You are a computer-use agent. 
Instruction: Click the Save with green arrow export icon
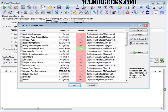(x=68, y=7)
